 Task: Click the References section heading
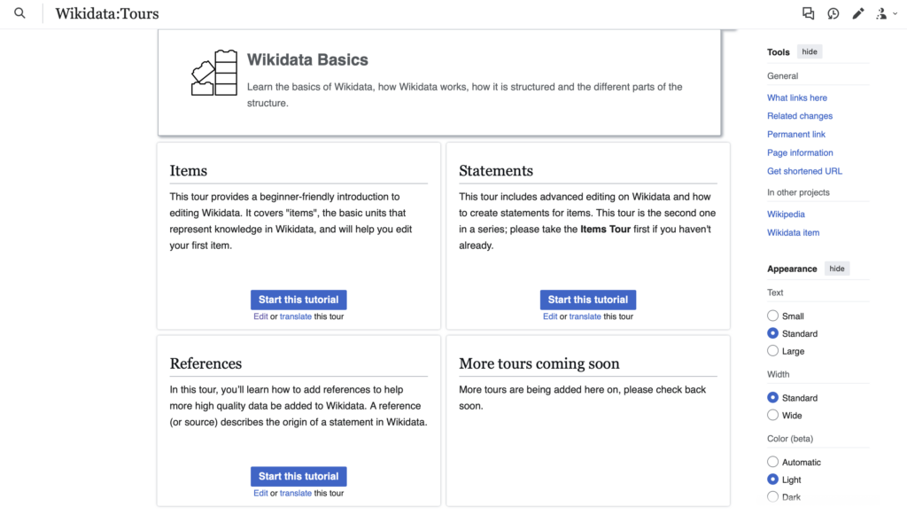pyautogui.click(x=205, y=363)
